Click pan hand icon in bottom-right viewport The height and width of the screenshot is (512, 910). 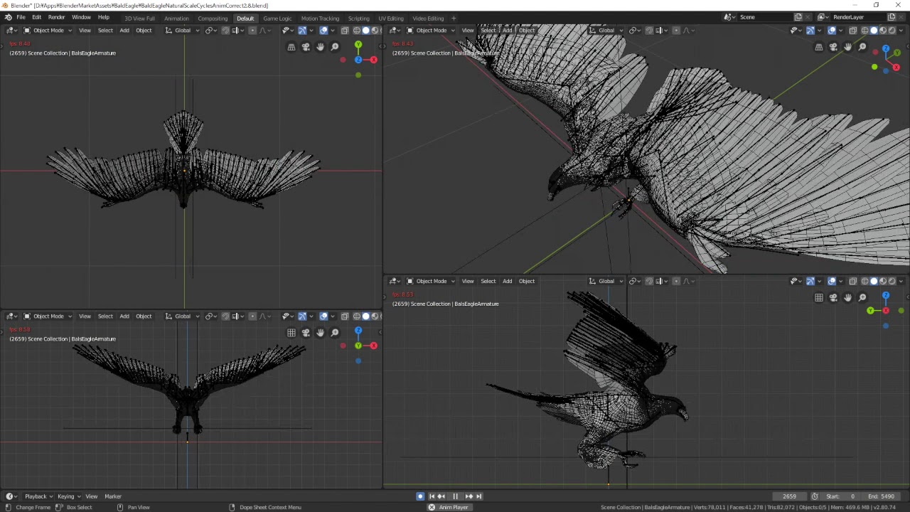[848, 298]
